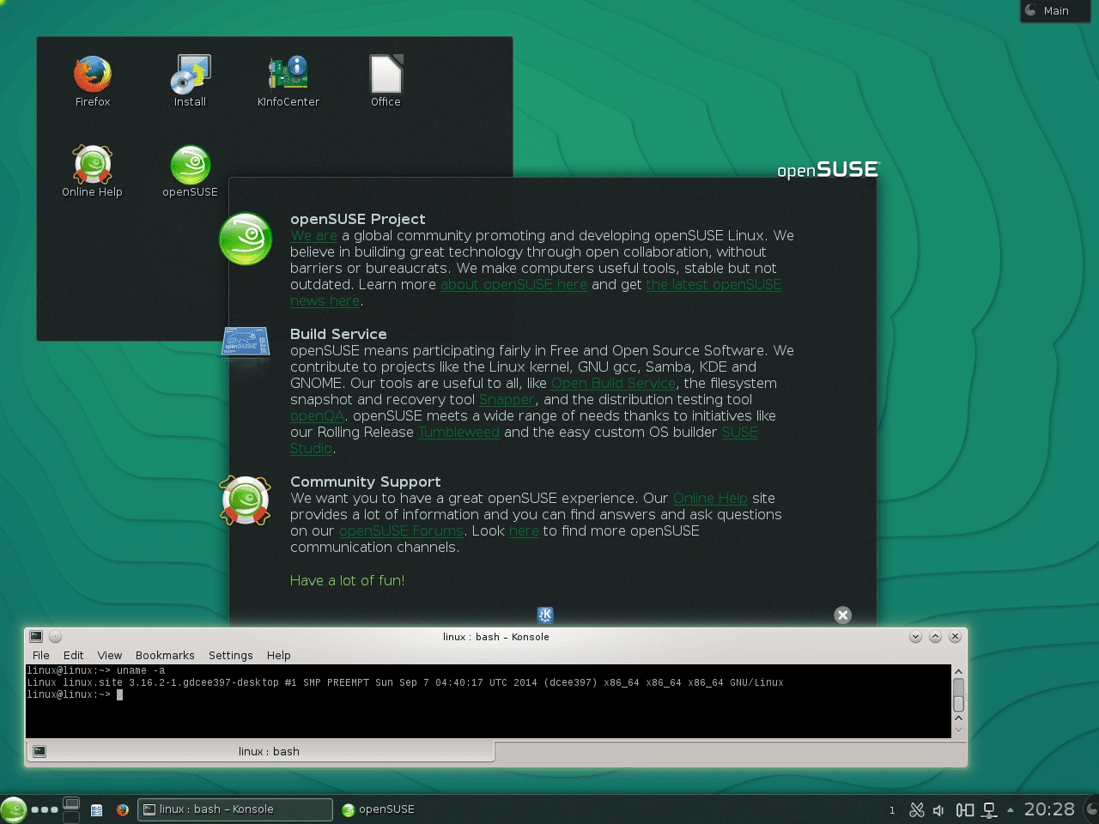Open the device notifier tray icon
Viewport: 1099px width, 824px height.
click(x=965, y=809)
